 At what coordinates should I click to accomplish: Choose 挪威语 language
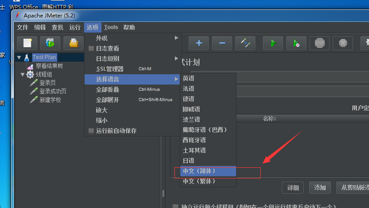[208, 110]
